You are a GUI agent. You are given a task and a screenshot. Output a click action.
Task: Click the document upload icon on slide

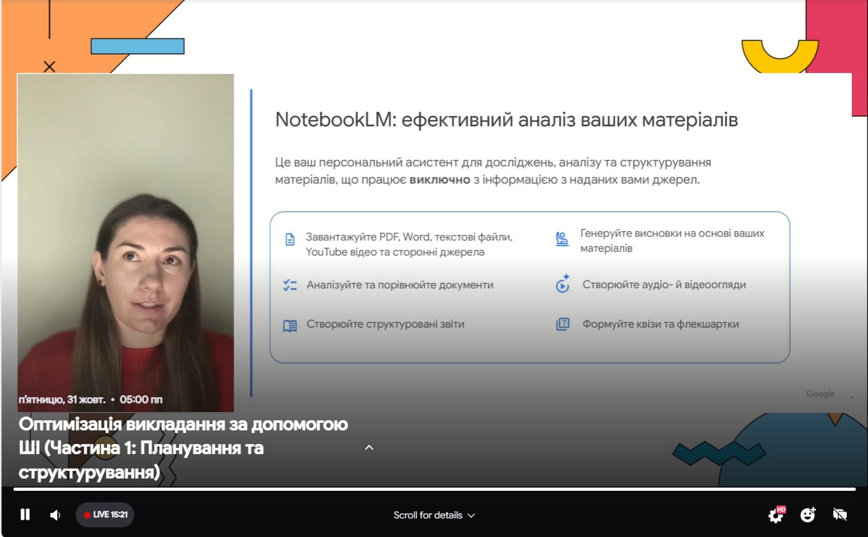click(290, 240)
